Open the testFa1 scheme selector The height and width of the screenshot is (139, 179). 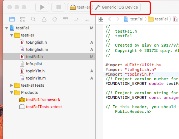click(80, 7)
